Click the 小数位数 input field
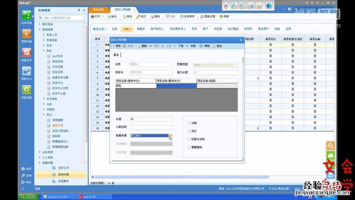Viewport: 355px width, 200px height. tap(151, 127)
